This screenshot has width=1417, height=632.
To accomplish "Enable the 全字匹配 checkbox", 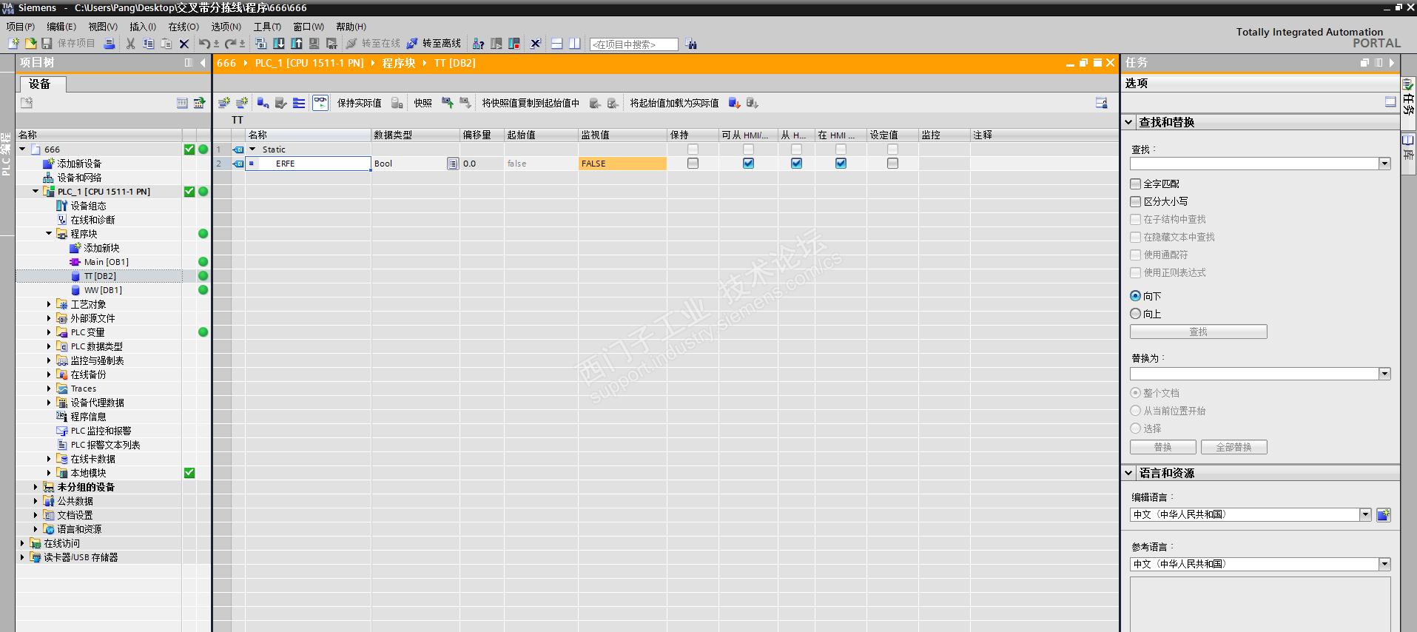I will pos(1136,184).
